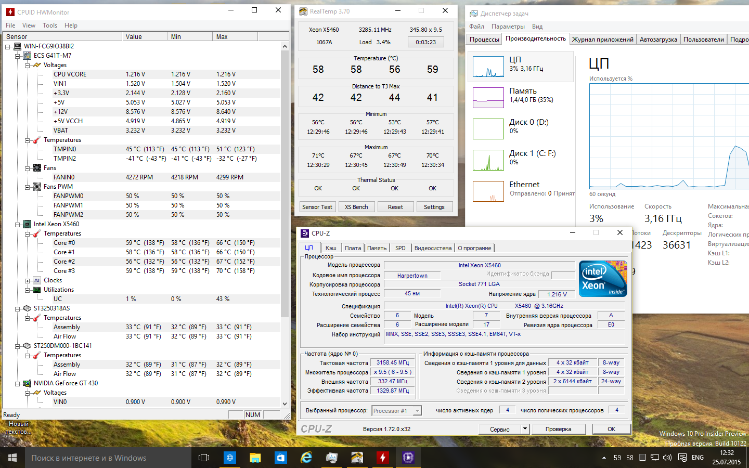Screen dimensions: 749x468
Task: Switch to the Видеосистема tab in CPU-Z
Action: tap(433, 248)
